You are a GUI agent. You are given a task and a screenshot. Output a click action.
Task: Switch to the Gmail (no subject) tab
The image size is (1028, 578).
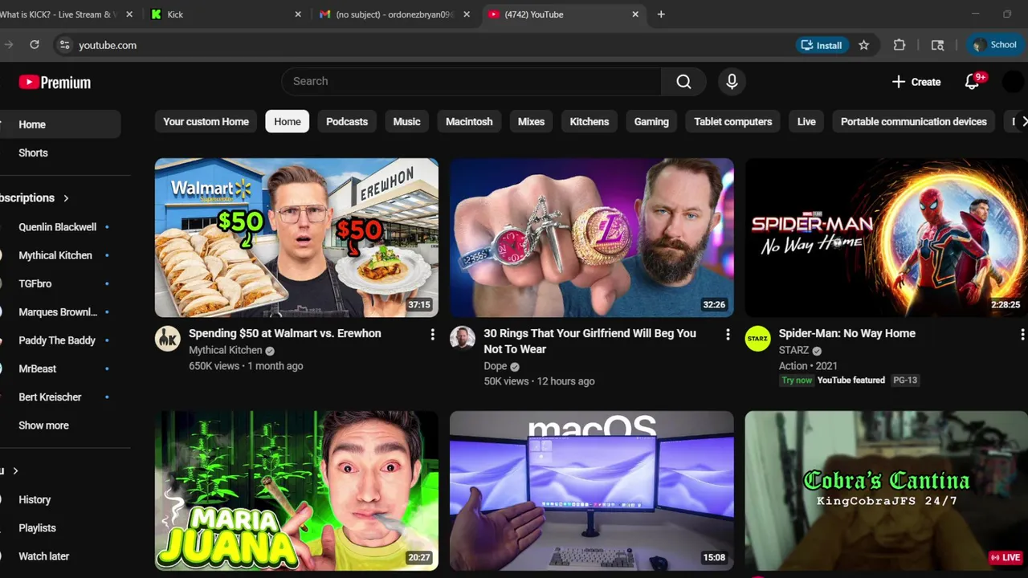click(x=394, y=14)
